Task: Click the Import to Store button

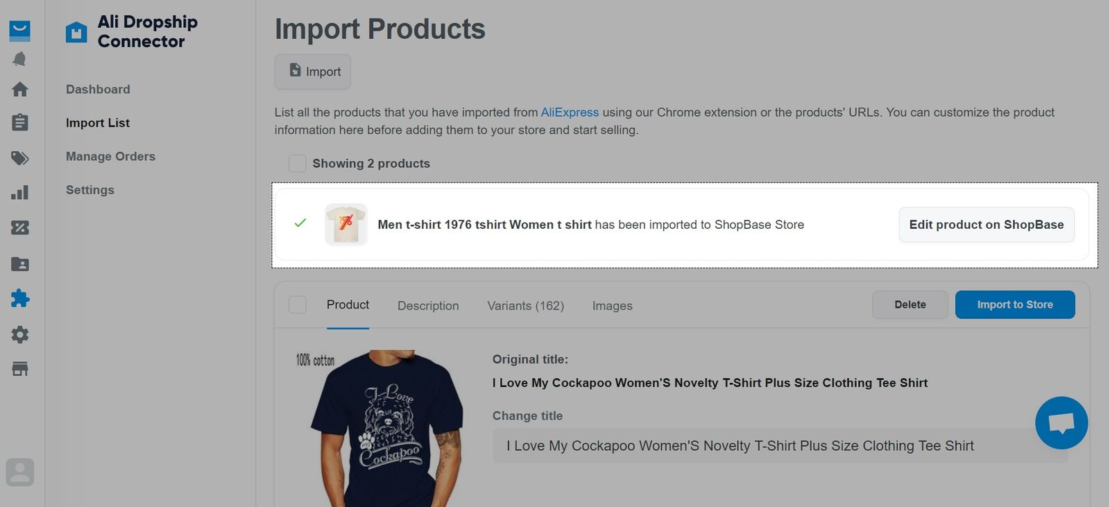Action: click(x=1014, y=304)
